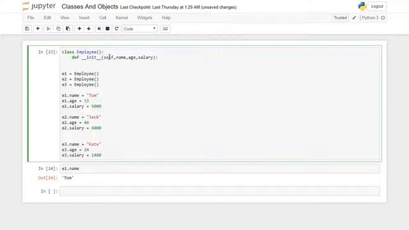Click the line e3 = Employee()
The image size is (409, 230).
[81, 85]
